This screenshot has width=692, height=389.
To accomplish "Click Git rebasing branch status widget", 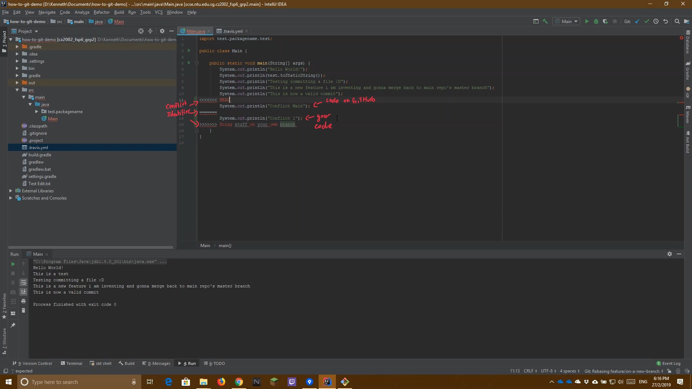I will [x=624, y=371].
